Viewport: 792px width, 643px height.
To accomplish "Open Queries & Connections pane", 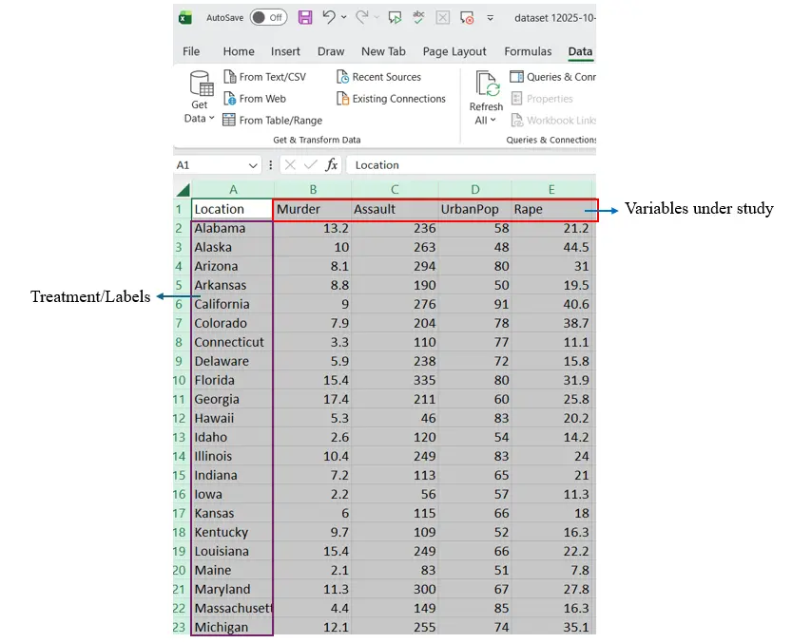I will 553,77.
